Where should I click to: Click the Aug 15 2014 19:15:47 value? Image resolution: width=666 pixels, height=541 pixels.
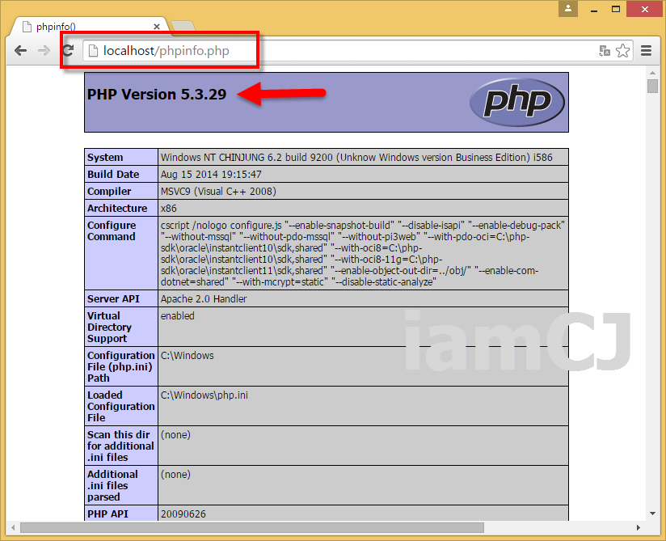211,174
